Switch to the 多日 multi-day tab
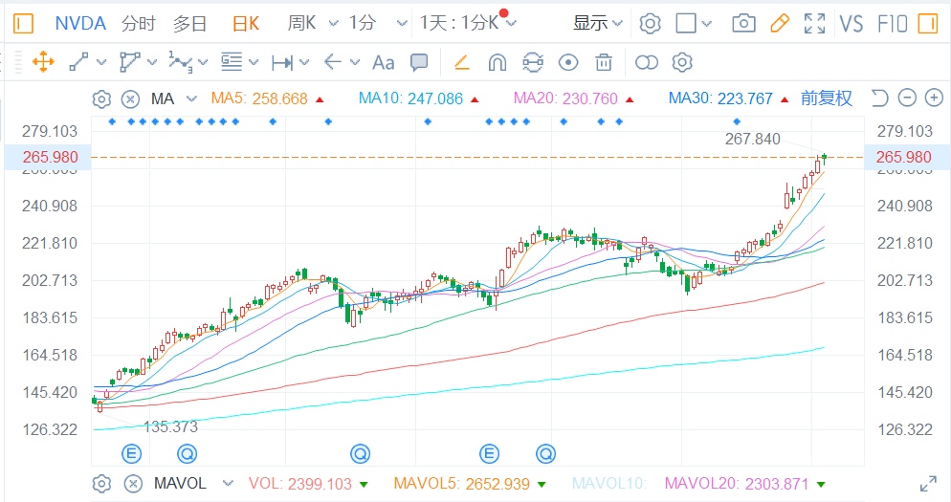The image size is (951, 502). 189,24
